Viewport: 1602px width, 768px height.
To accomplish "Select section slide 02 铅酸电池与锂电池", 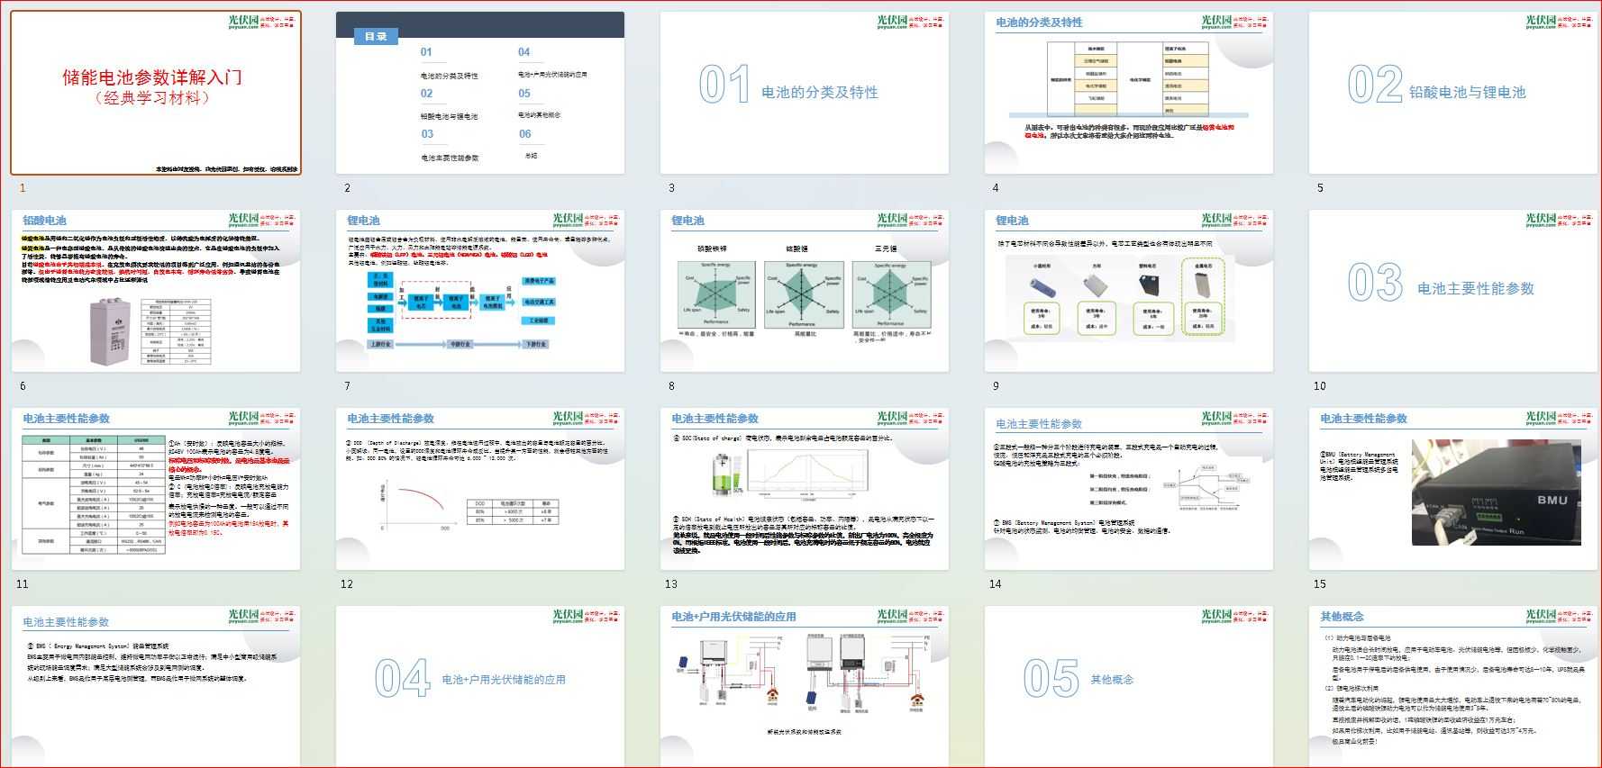I will [x=1452, y=93].
